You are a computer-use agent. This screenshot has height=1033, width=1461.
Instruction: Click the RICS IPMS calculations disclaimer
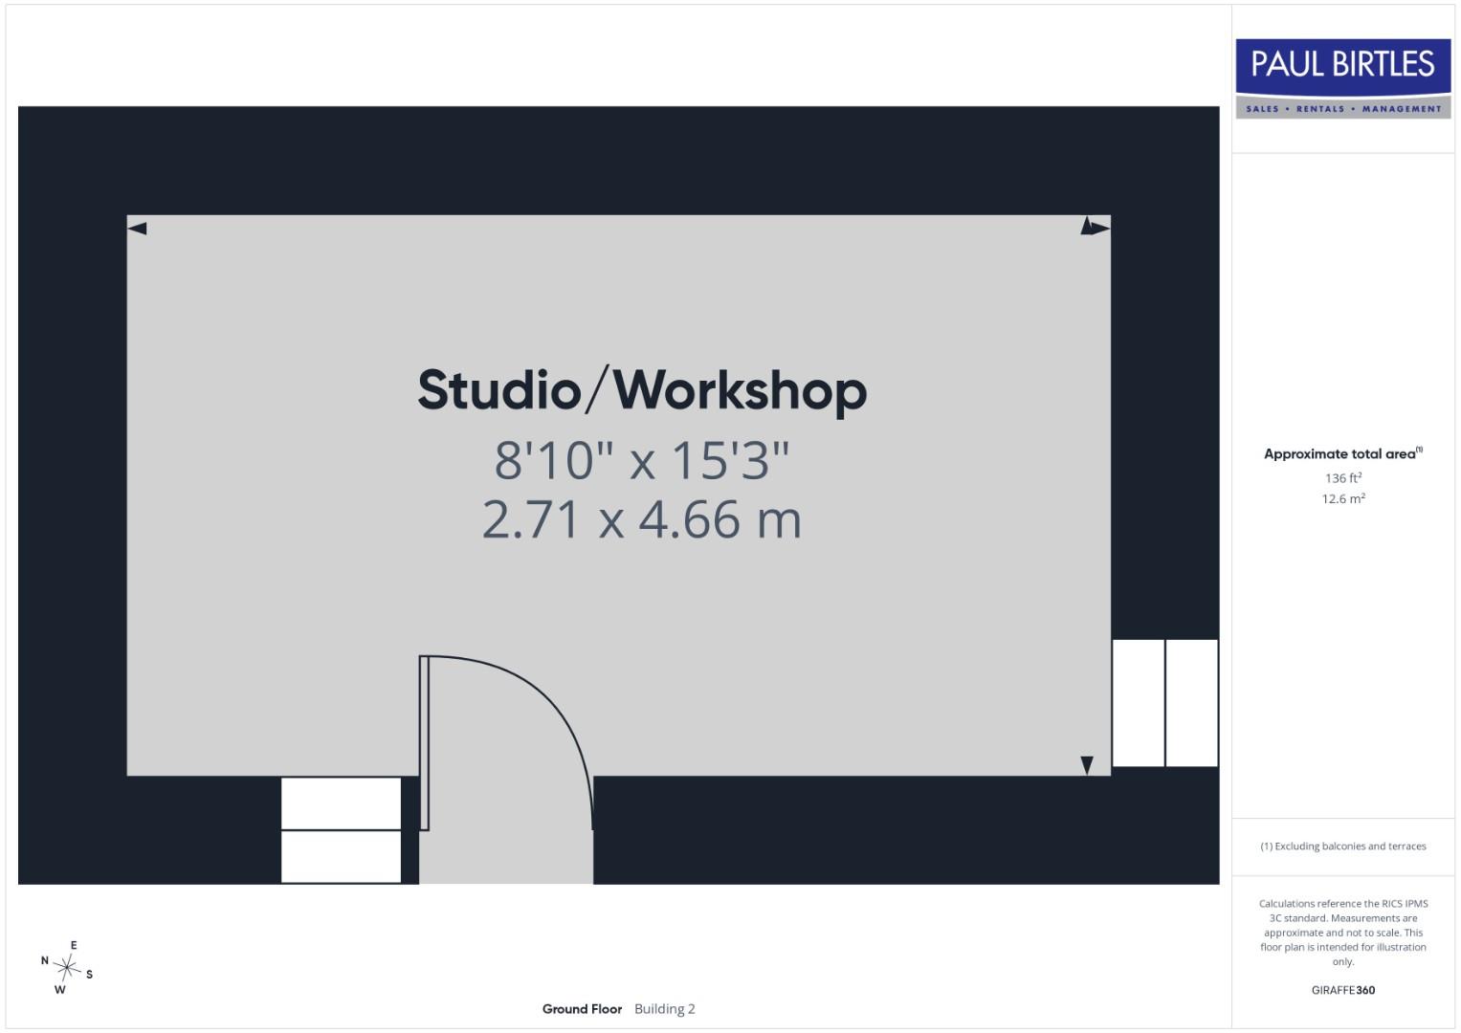point(1343,933)
